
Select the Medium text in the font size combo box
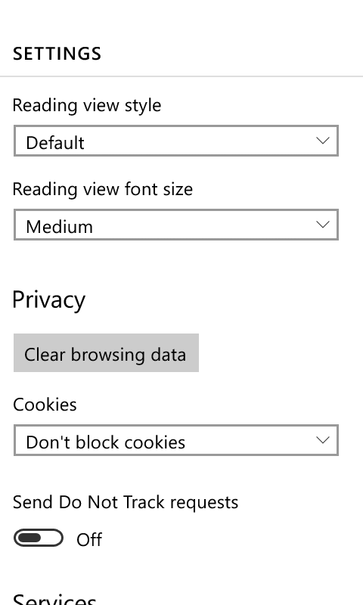tap(60, 227)
